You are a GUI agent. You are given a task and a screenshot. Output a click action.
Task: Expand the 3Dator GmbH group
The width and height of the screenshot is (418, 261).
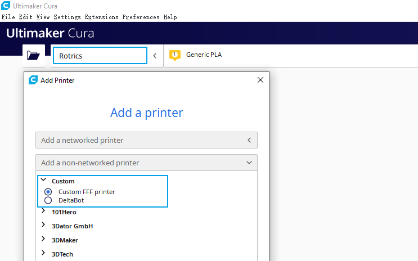click(x=43, y=225)
